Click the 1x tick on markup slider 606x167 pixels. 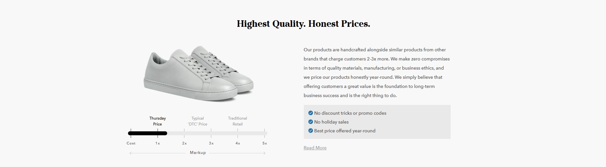click(158, 133)
